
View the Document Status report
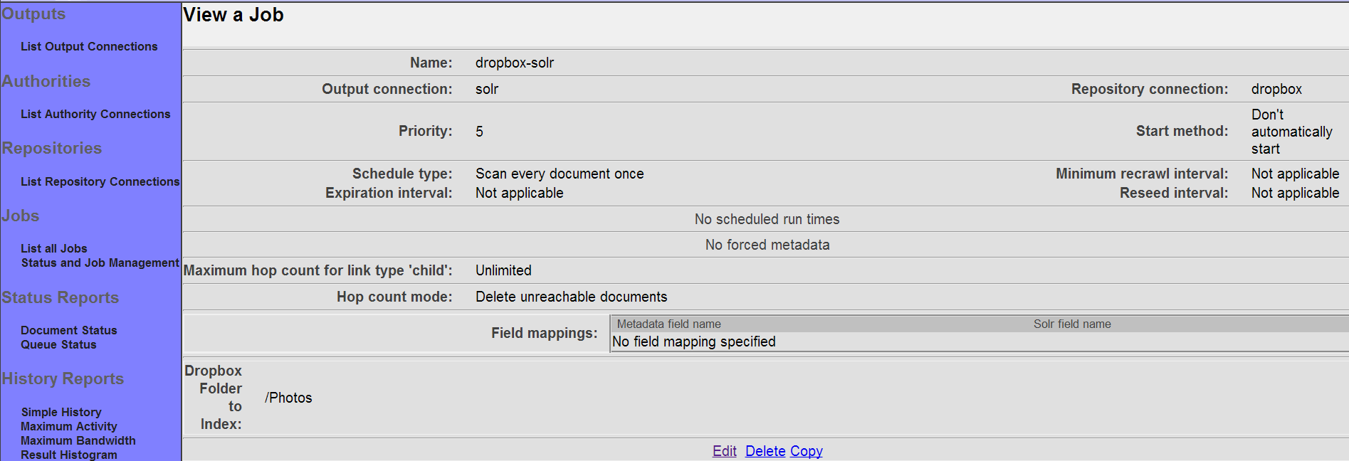pyautogui.click(x=68, y=330)
